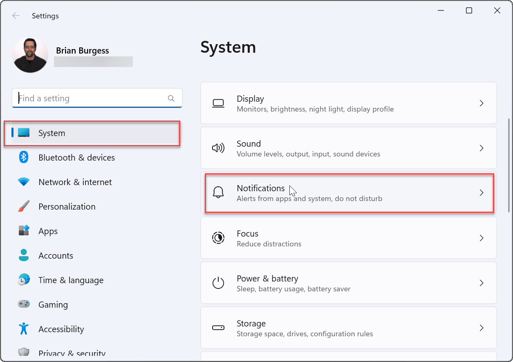Click the Gaming controller icon
Viewport: 513px width, 362px height.
[23, 304]
